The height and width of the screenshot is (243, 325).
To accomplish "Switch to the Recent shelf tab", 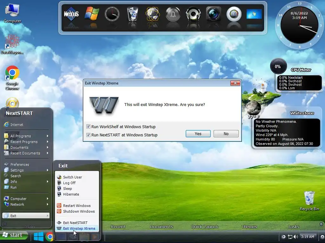I will [118, 227].
